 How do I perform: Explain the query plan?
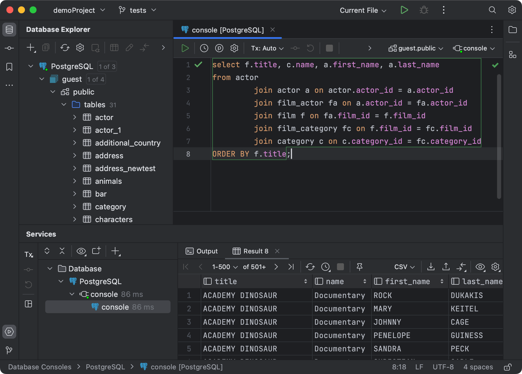click(x=219, y=48)
